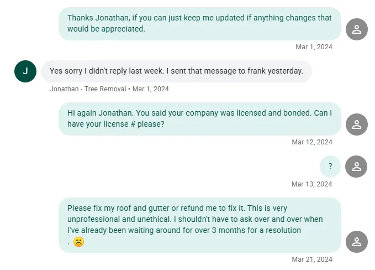Click the 'Mar 1, 2024' date after 'Tree Removal'
Image resolution: width=375 pixels, height=270 pixels.
click(151, 89)
